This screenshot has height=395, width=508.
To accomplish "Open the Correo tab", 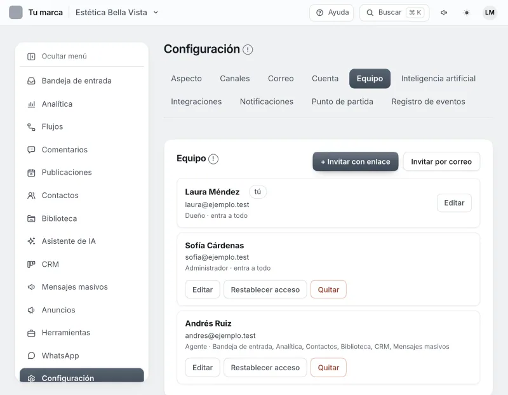I will [281, 78].
